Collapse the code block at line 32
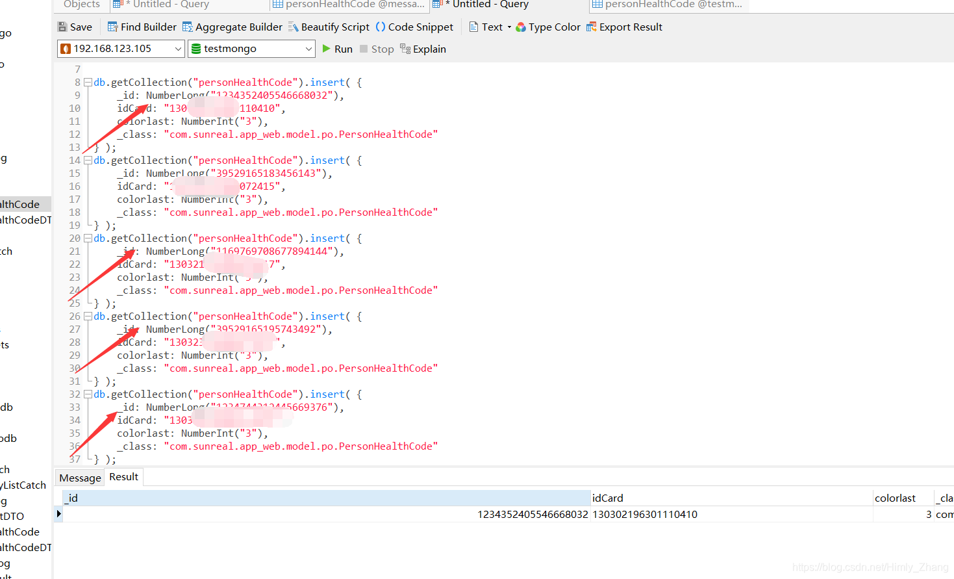The image size is (954, 579). (x=88, y=394)
